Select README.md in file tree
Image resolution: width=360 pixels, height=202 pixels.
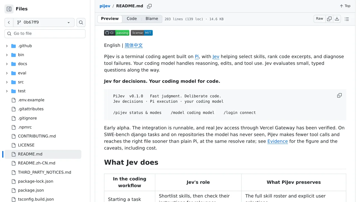point(43,154)
